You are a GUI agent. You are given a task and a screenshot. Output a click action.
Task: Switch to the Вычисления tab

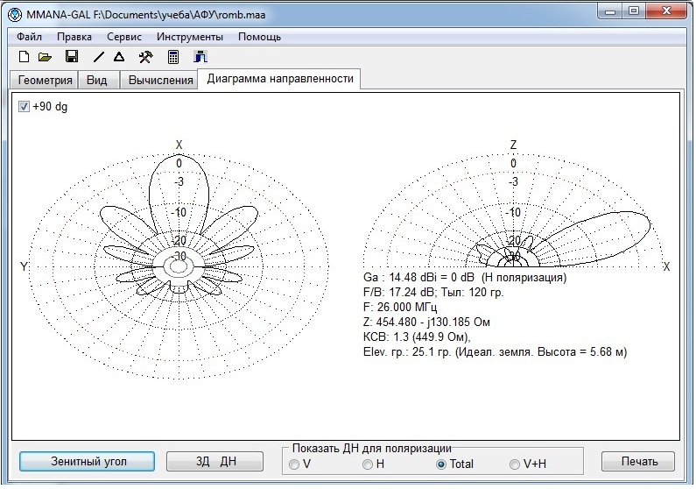tap(160, 81)
